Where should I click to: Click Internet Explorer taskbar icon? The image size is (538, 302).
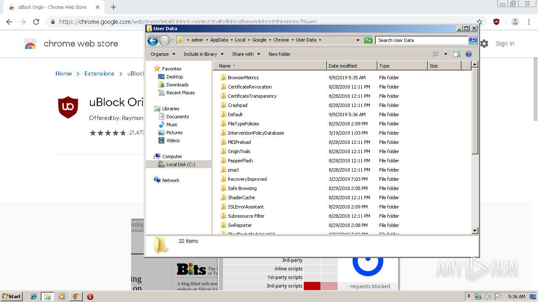coord(34,297)
